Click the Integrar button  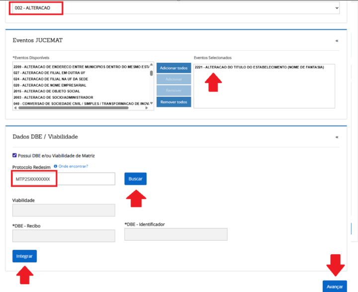(x=24, y=256)
